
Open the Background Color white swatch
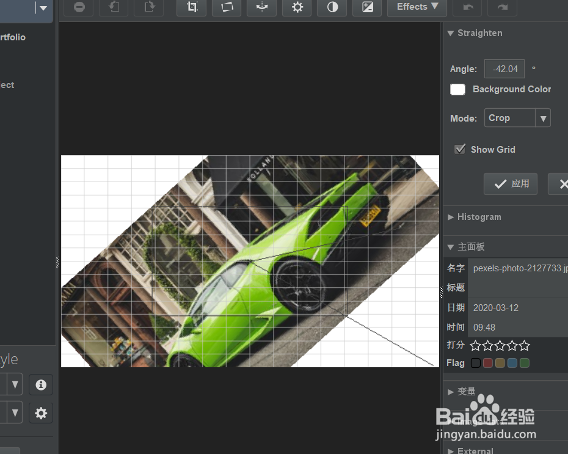457,89
